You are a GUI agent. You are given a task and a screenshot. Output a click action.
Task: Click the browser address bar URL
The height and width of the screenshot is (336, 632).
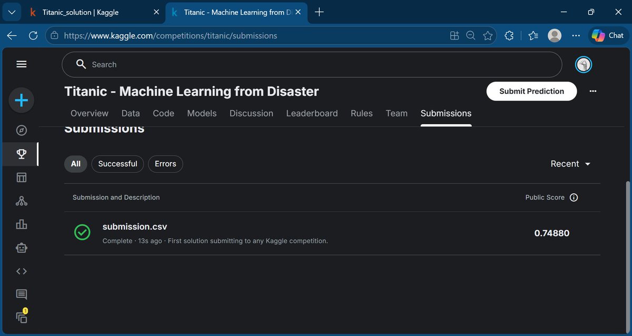click(x=171, y=36)
